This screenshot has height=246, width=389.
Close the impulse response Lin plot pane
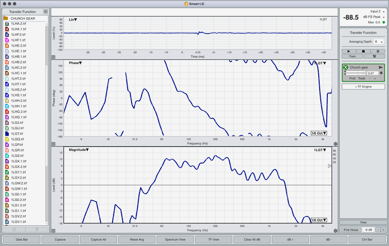pyautogui.click(x=53, y=57)
